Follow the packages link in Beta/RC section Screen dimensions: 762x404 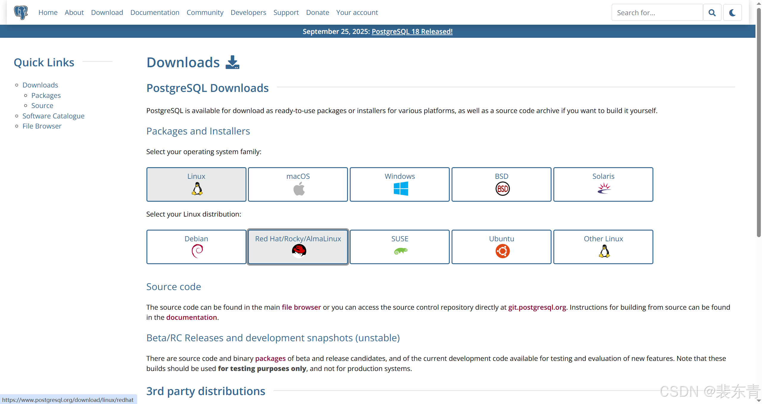[270, 358]
